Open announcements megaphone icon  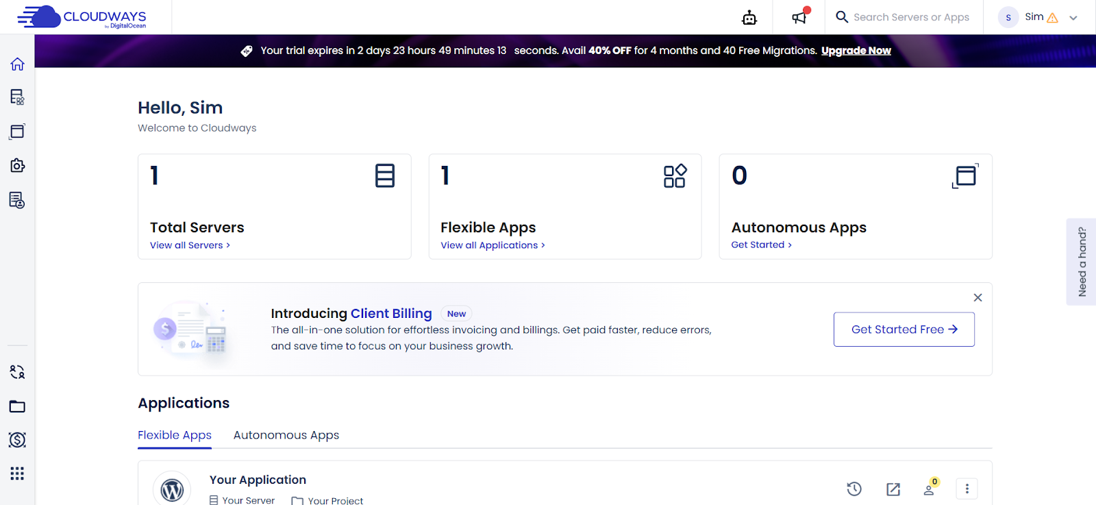coord(800,16)
